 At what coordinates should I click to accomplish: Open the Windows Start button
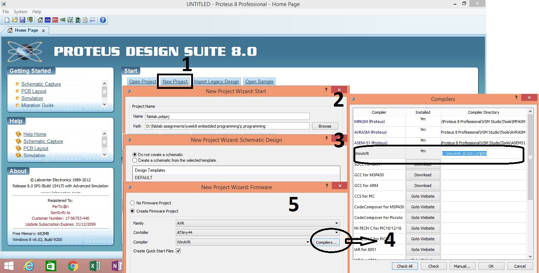9,266
